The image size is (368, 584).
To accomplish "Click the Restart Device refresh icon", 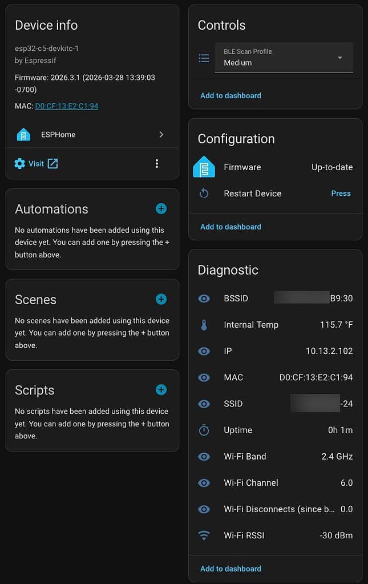I will [204, 194].
